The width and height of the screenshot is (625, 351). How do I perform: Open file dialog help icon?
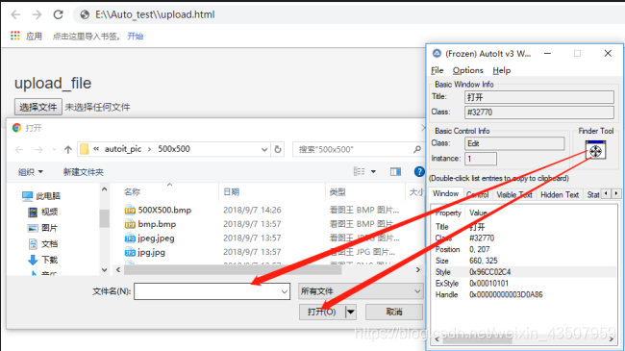pos(419,171)
